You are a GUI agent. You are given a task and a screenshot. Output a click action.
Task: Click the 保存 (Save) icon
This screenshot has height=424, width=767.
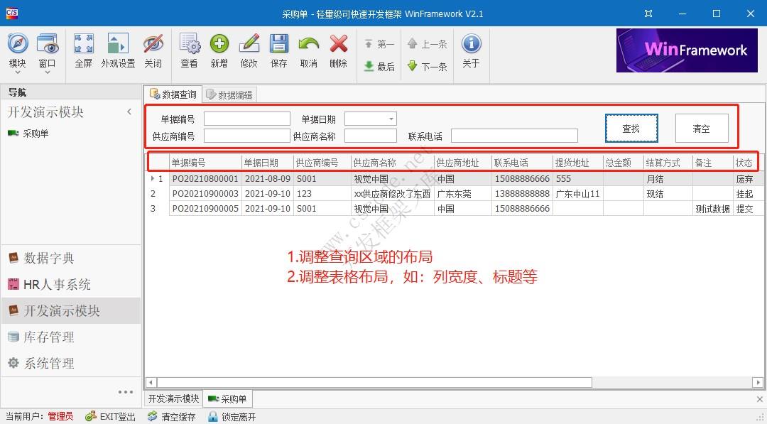pos(279,50)
